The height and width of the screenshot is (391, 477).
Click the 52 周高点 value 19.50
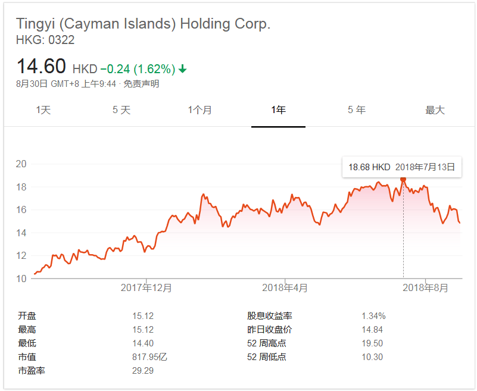tap(372, 343)
